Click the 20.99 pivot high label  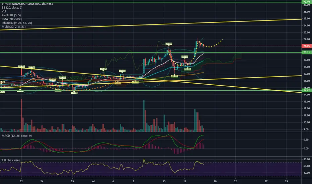click(169, 44)
